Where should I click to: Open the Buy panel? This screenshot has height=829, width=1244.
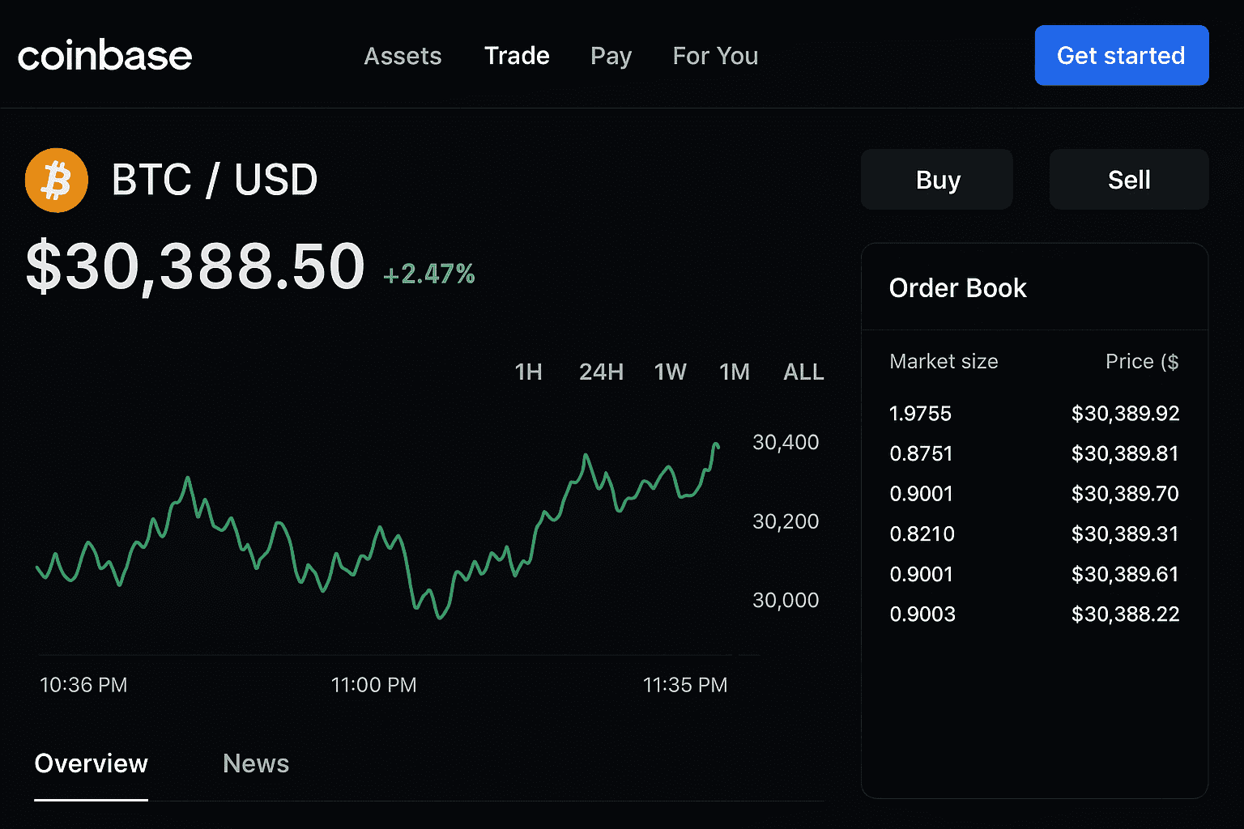(936, 179)
